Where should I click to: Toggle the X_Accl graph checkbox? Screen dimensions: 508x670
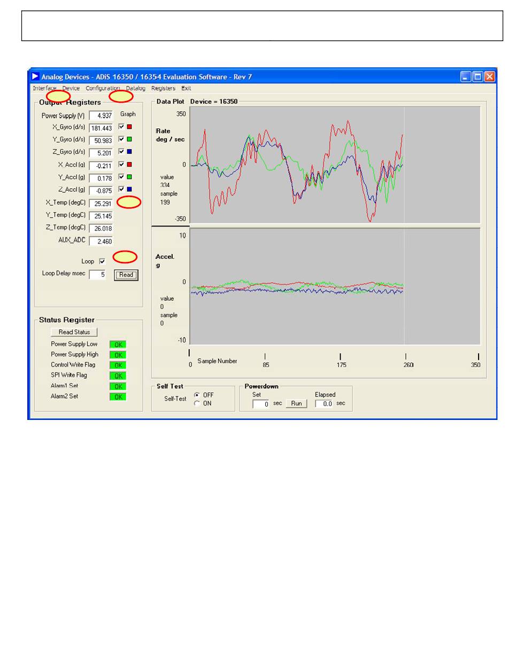[121, 164]
